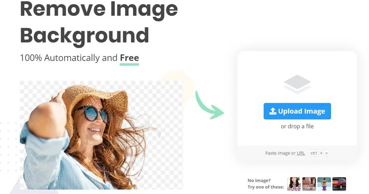
Task: Click the gray layers icon in upload box
Action: pos(297,84)
